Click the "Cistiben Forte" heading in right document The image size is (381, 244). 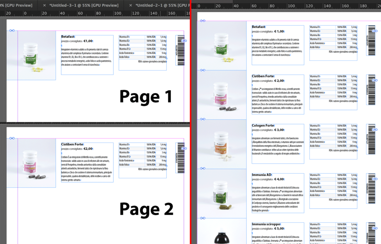[x=263, y=76]
